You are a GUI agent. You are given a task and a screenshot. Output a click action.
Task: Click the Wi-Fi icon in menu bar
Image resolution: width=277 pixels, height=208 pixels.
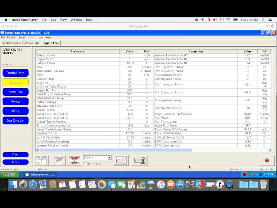(228, 19)
